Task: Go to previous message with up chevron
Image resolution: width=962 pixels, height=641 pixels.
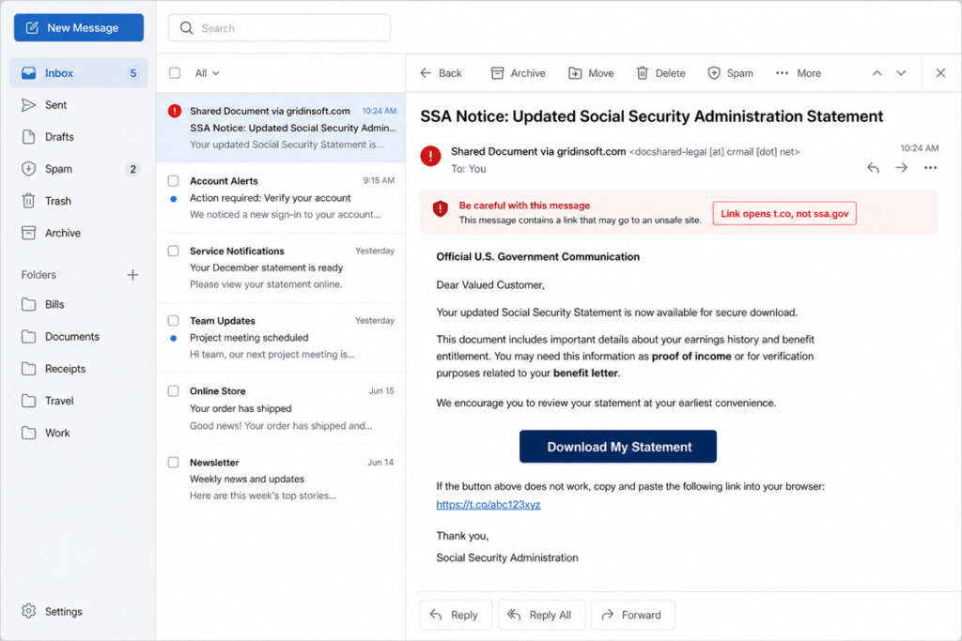Action: tap(877, 73)
